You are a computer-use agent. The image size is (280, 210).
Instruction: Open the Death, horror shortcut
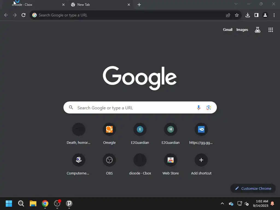click(78, 133)
